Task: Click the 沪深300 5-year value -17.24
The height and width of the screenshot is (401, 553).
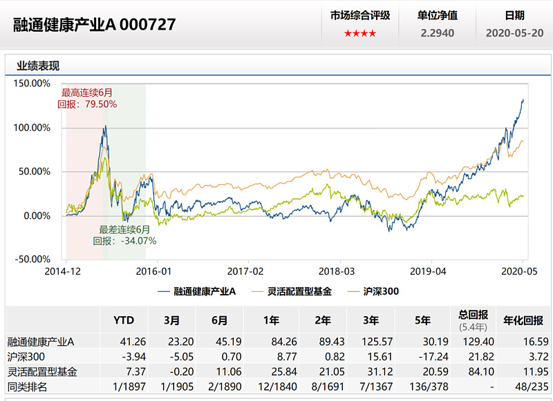Action: 433,357
